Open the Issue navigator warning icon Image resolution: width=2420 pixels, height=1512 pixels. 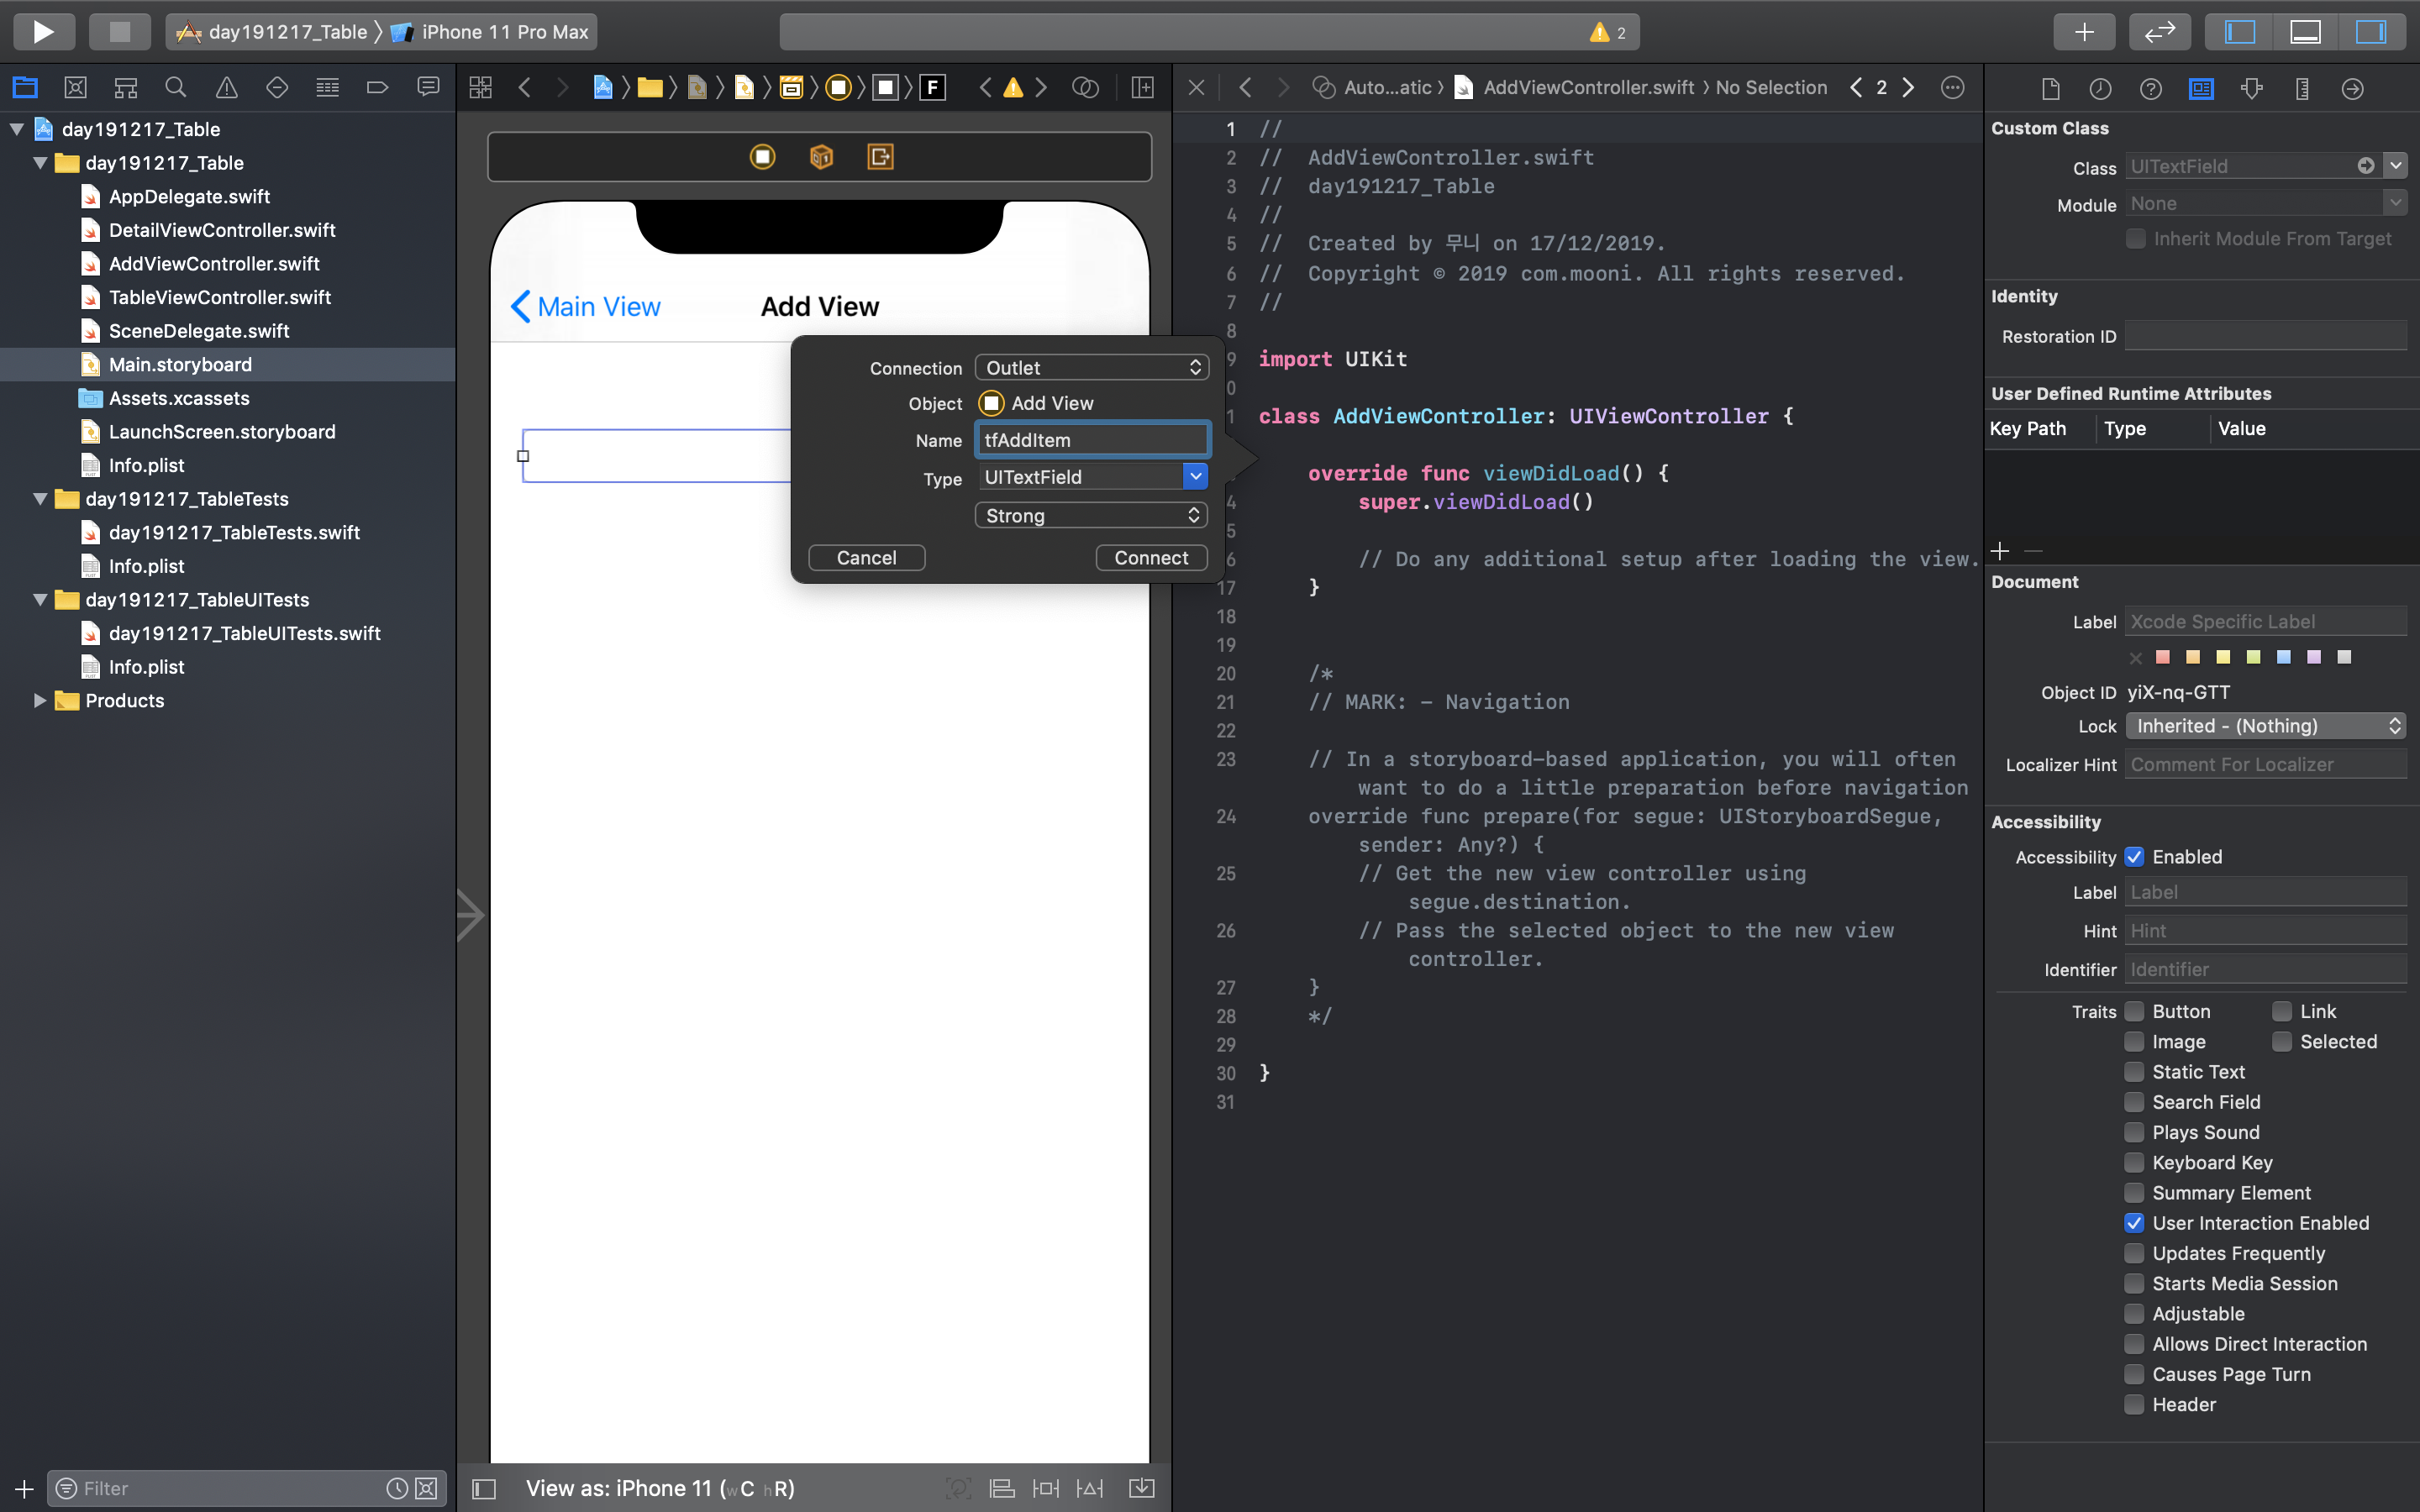click(x=227, y=88)
